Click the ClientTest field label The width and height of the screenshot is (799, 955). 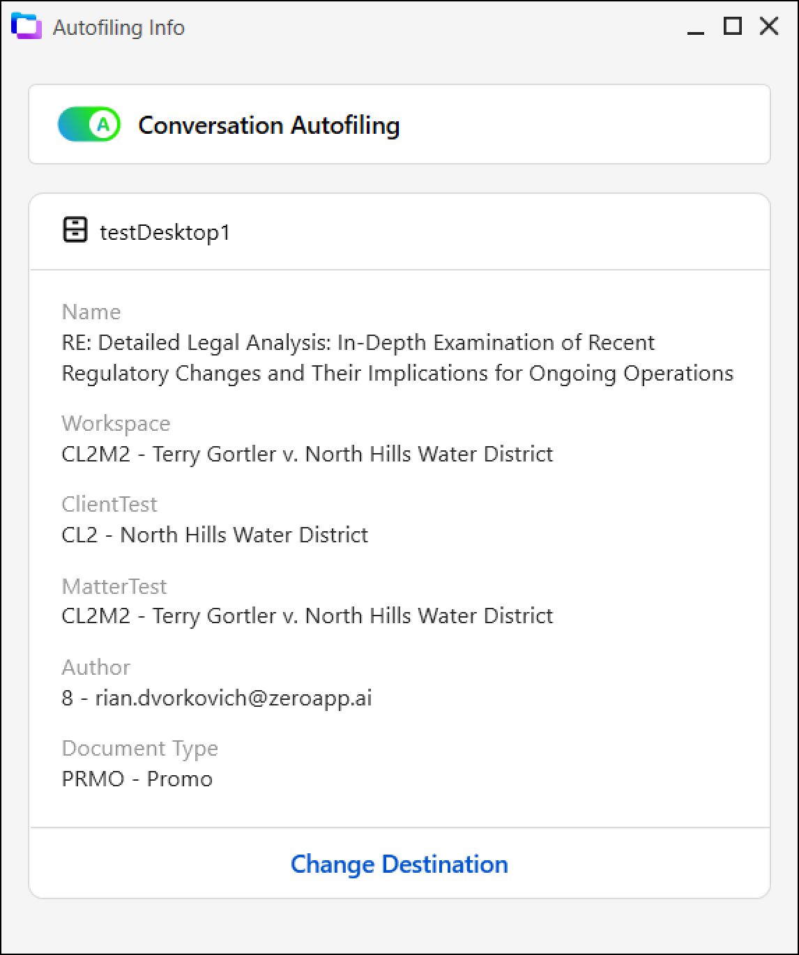109,504
